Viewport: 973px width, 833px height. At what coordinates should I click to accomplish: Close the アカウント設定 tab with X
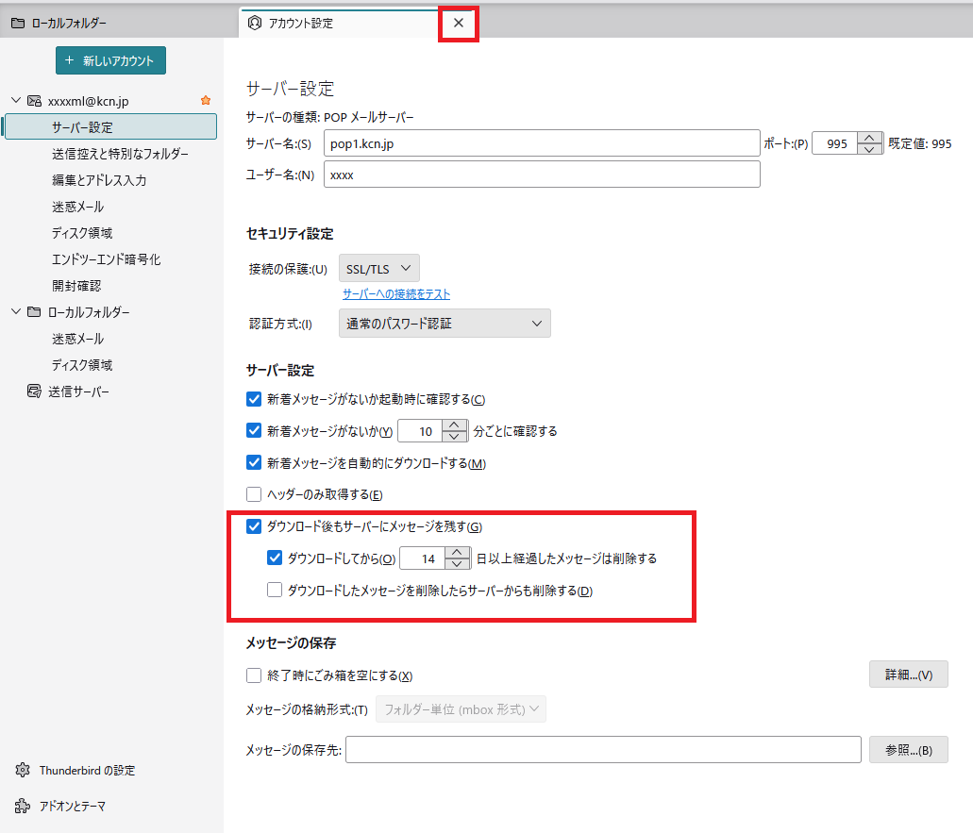[x=459, y=24]
